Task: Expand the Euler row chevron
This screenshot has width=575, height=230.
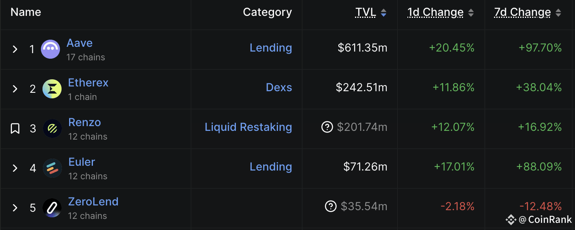Action: pyautogui.click(x=15, y=168)
